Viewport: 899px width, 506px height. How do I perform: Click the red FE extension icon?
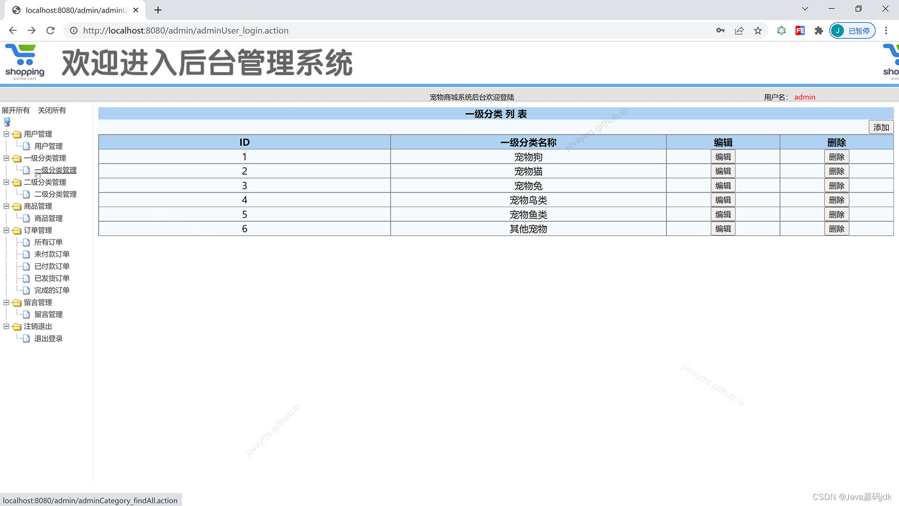800,30
